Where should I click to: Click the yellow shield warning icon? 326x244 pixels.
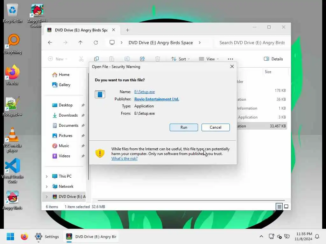(x=100, y=153)
